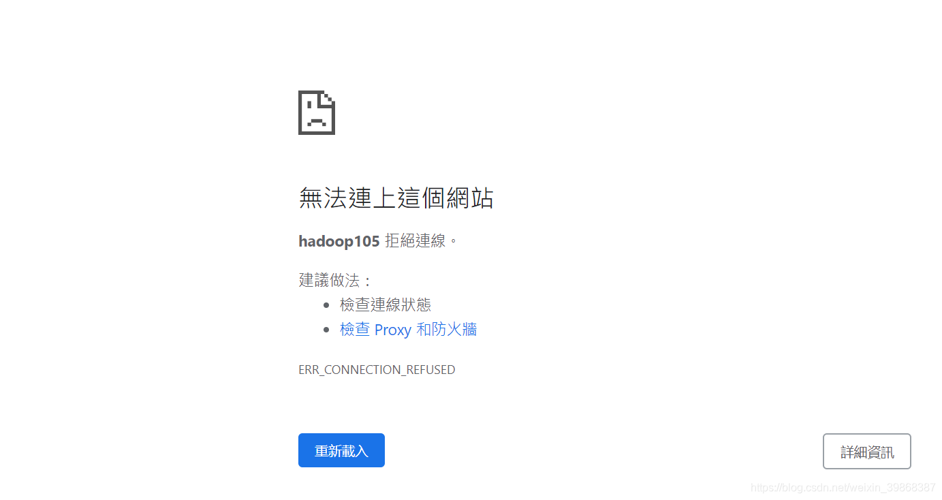
Task: Click the 建議做法 label
Action: tap(336, 280)
